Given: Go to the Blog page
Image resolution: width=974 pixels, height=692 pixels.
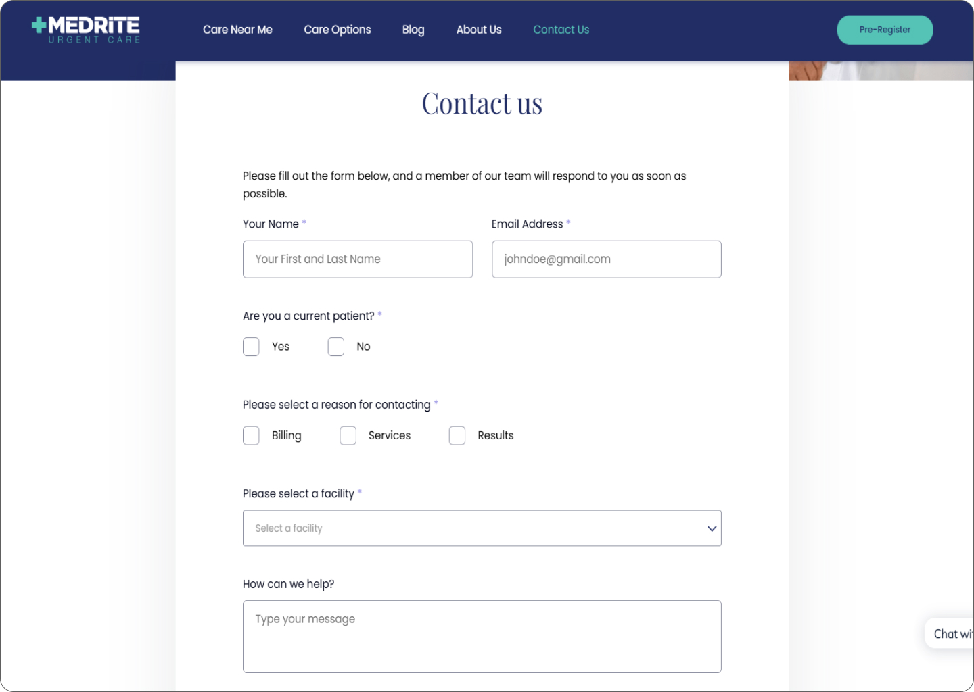Looking at the screenshot, I should [x=413, y=30].
